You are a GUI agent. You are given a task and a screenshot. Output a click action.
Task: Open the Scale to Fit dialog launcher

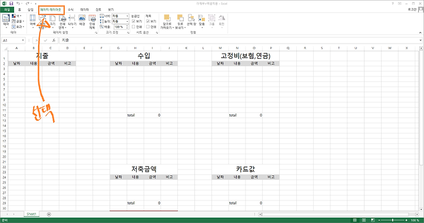pyautogui.click(x=128, y=33)
